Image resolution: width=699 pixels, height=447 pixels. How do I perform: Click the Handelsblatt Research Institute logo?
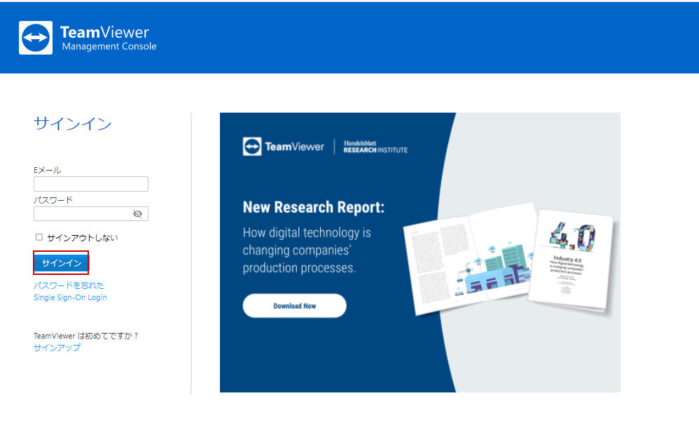click(375, 146)
